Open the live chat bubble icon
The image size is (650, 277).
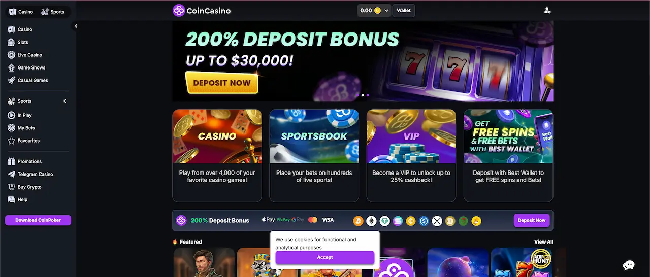point(629,265)
